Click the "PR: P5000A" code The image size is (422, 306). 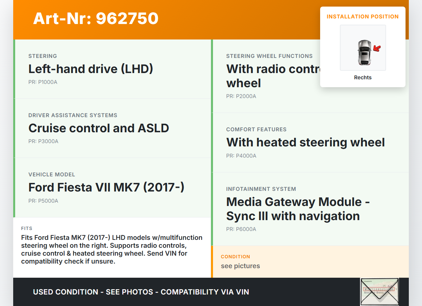(x=43, y=201)
